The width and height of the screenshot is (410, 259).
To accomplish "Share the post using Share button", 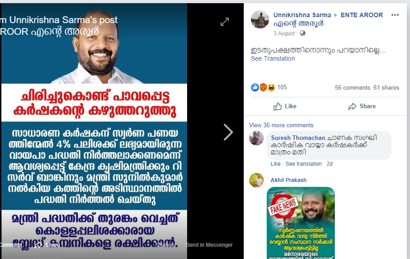I will tap(362, 106).
